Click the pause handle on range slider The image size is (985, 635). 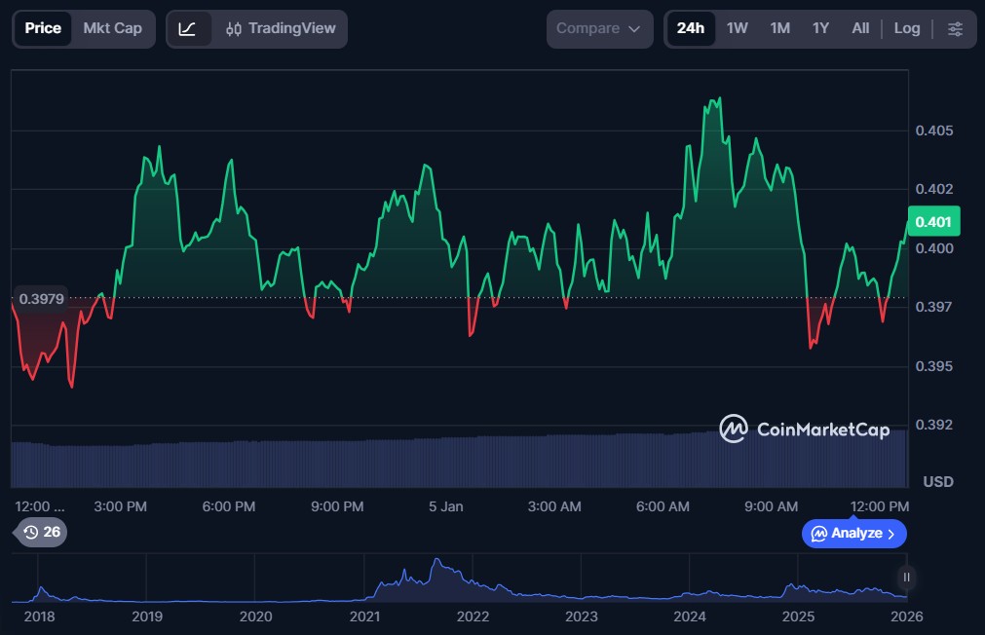coord(906,578)
